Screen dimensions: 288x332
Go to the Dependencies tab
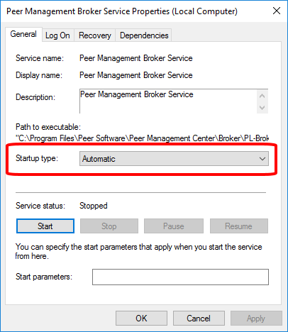coord(144,35)
